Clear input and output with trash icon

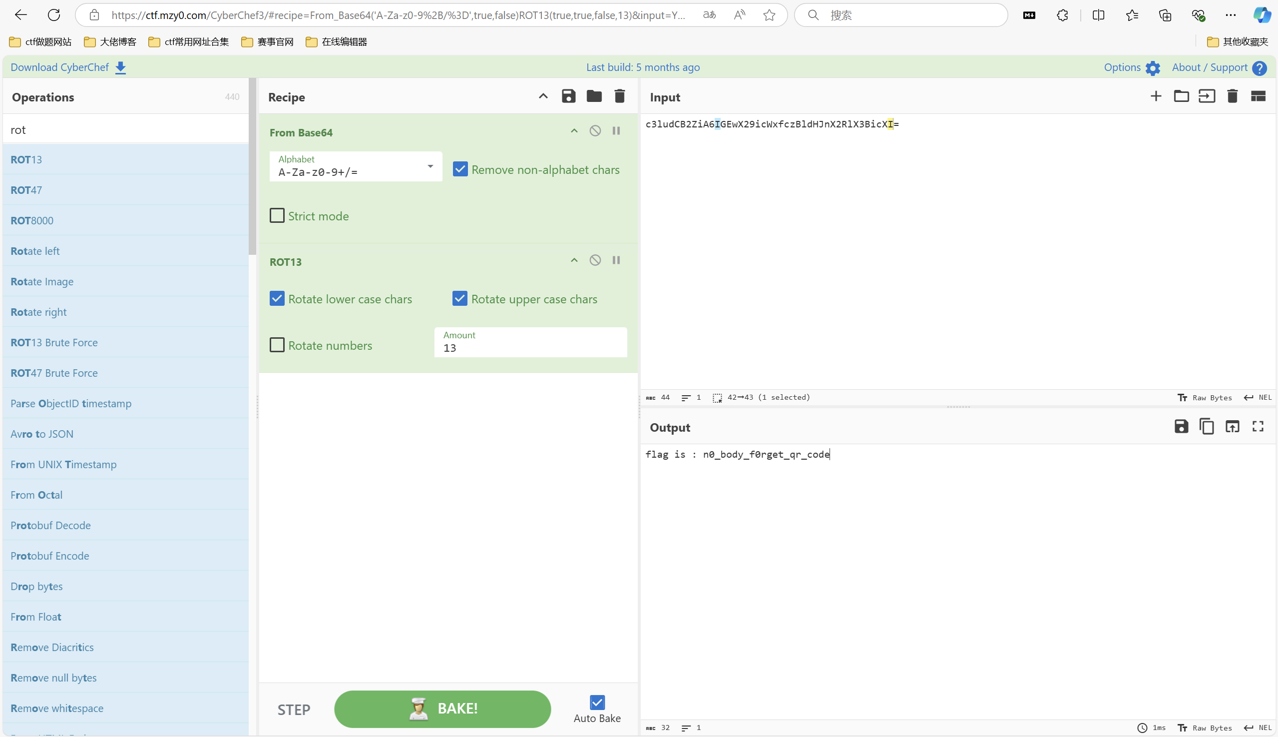tap(1233, 96)
